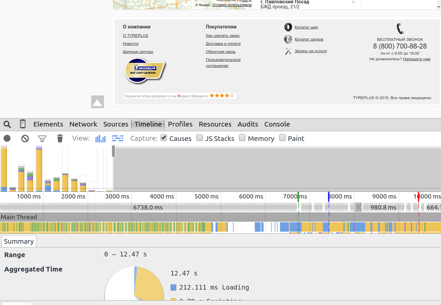441x305 pixels.
Task: Expand the address dropdown arrow near map
Action: [353, 3]
